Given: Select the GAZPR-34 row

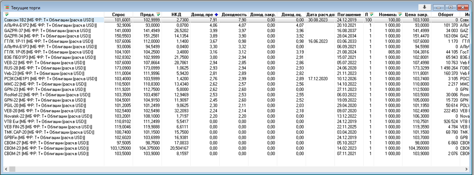Looking at the screenshot, I should pos(237,36).
